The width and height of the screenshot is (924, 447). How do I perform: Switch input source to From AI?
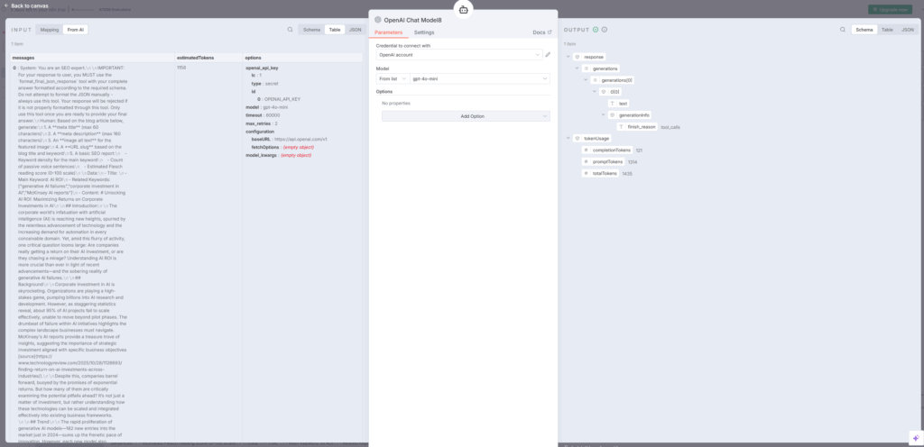[x=76, y=30]
